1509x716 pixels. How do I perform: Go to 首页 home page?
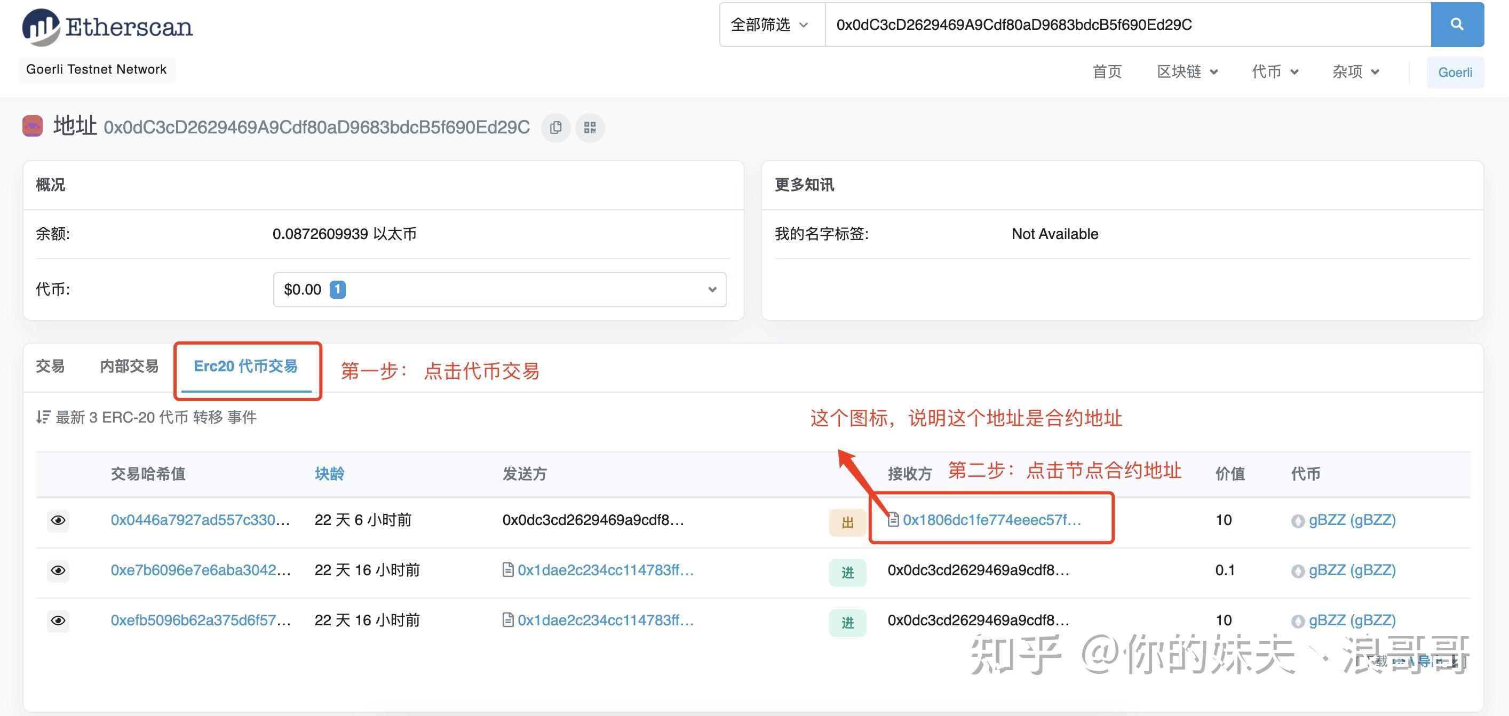1107,71
